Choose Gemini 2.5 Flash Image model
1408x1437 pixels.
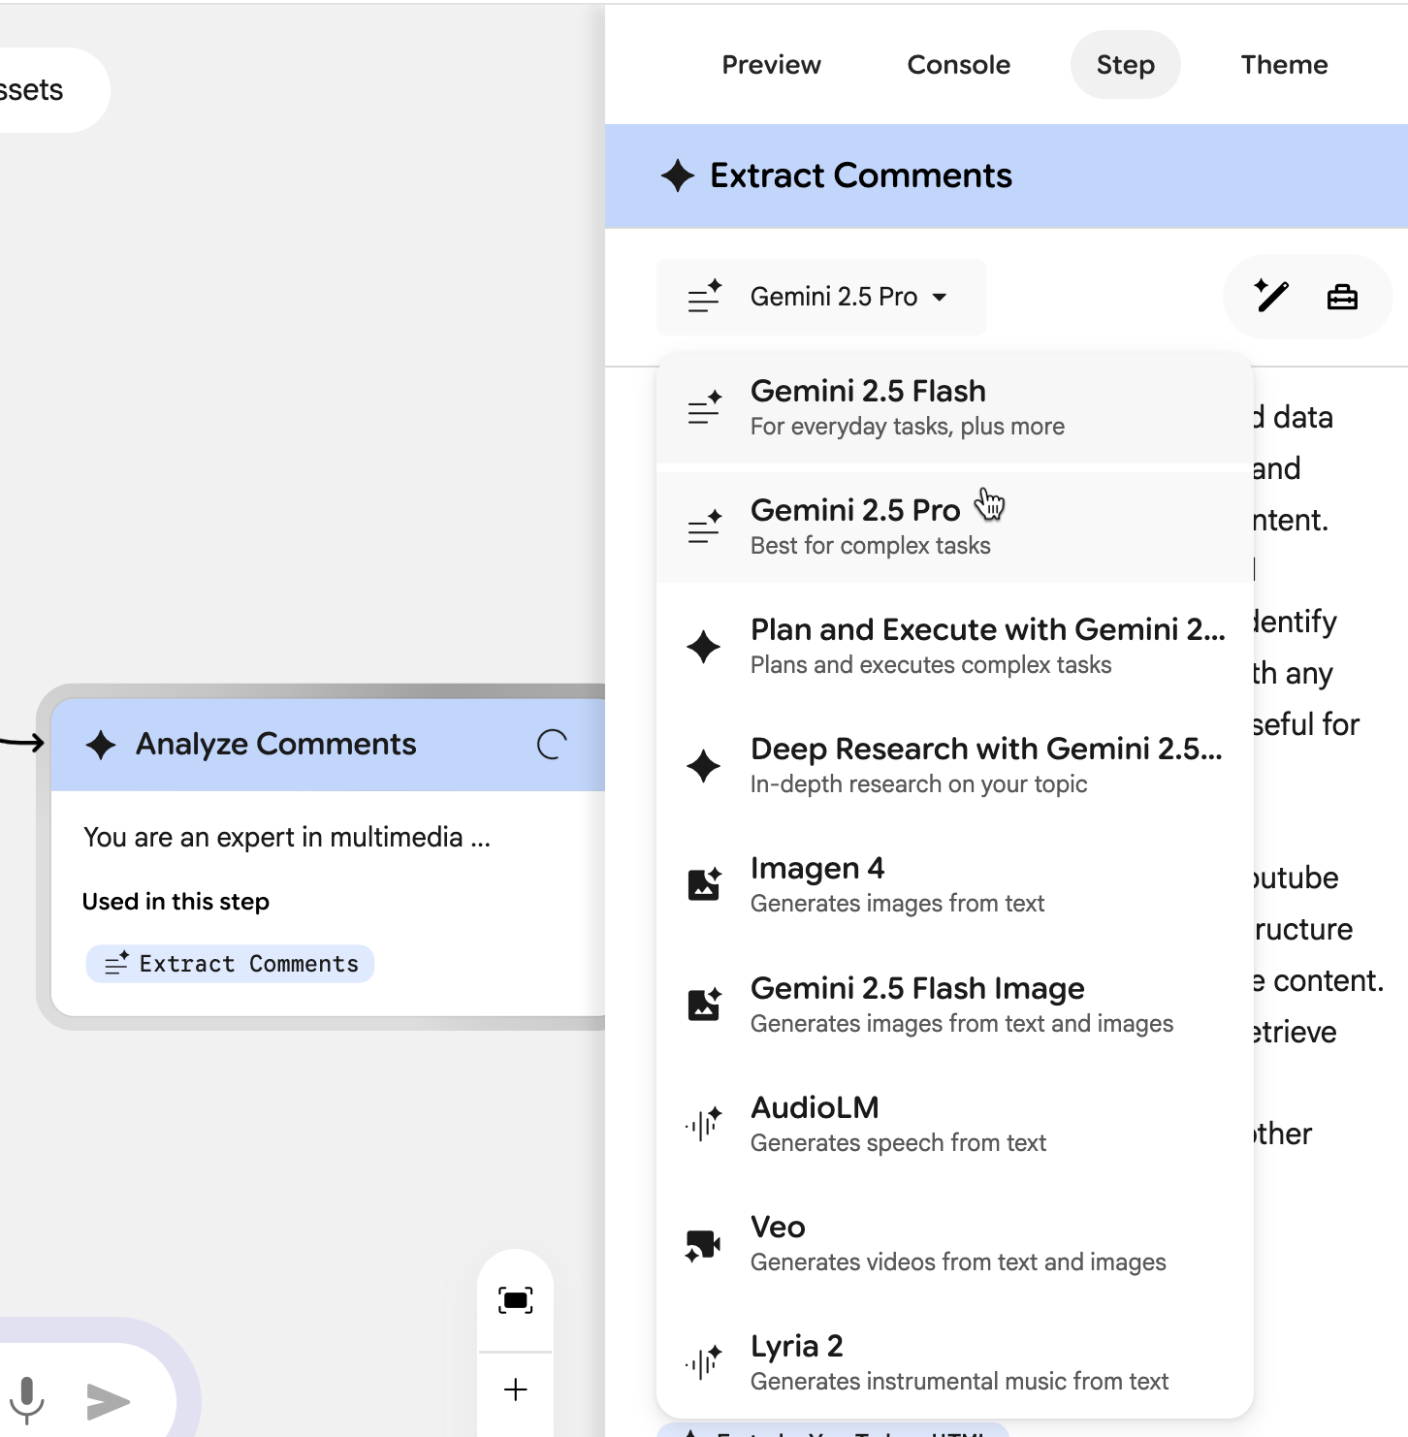click(x=954, y=1005)
